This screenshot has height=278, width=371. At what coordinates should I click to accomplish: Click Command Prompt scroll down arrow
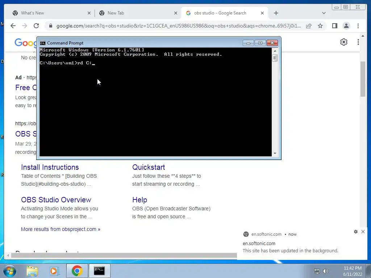click(x=275, y=153)
